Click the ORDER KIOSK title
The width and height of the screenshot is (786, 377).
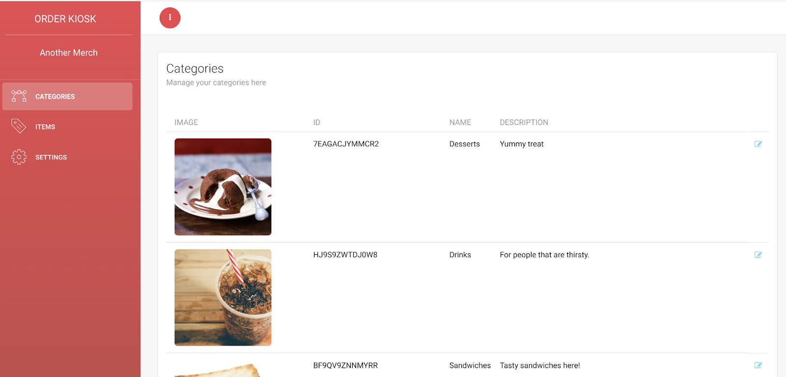65,19
